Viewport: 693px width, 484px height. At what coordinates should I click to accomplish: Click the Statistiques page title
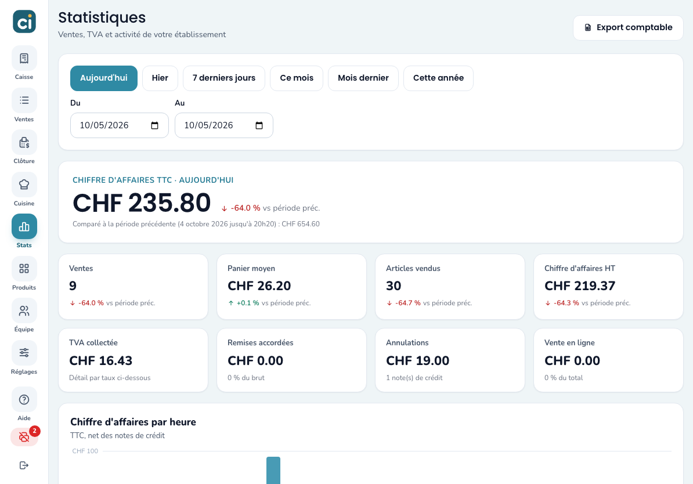(x=102, y=17)
